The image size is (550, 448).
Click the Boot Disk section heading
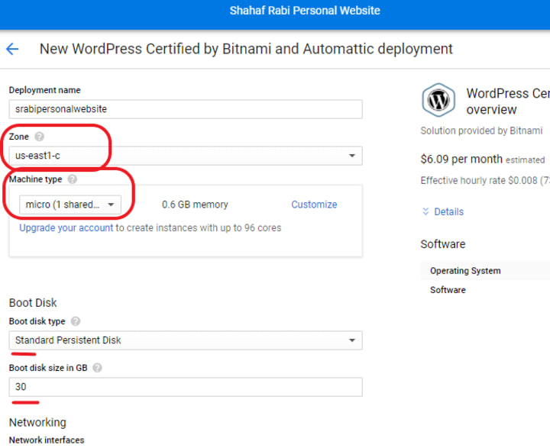(33, 302)
